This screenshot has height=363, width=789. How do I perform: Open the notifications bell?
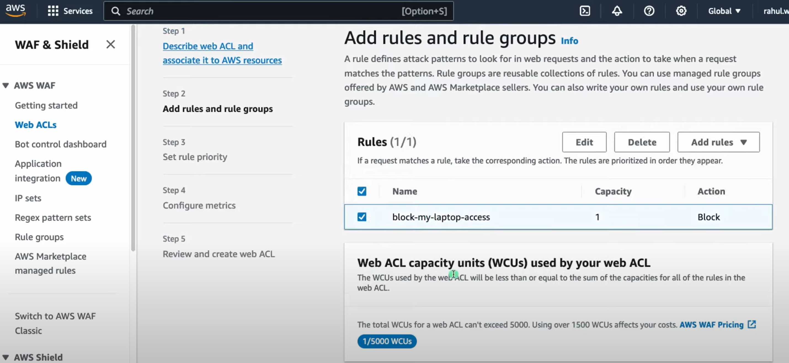617,11
